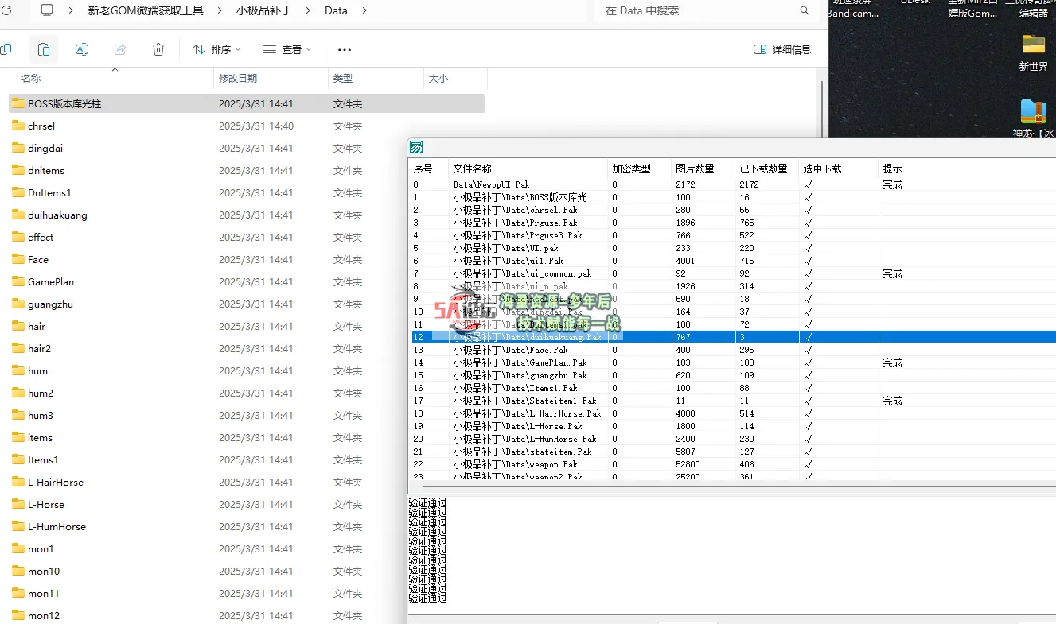Click the folder icon beside chrsel
The width and height of the screenshot is (1056, 624).
tap(18, 126)
